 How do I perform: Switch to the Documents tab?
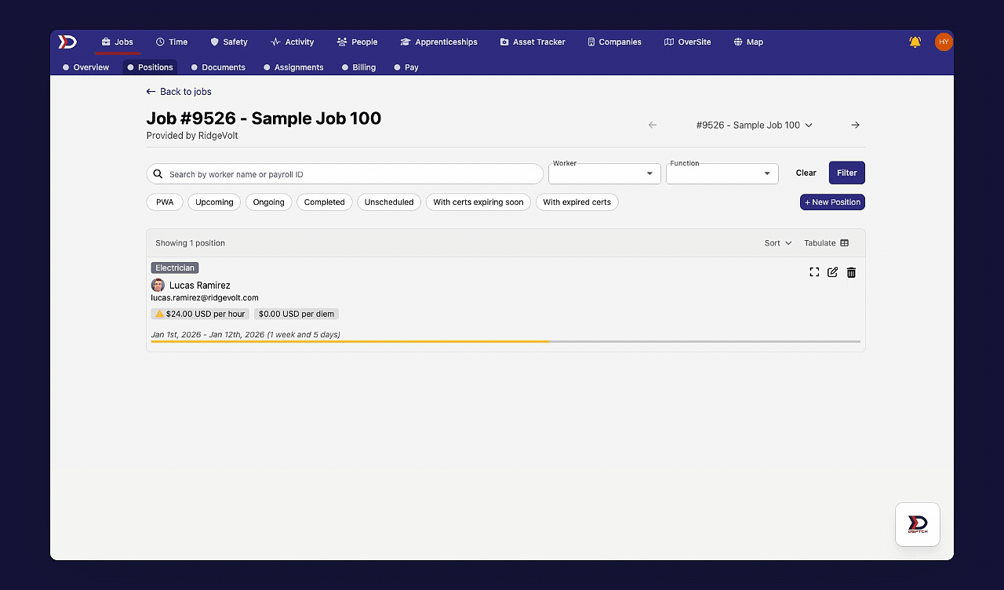[x=219, y=67]
